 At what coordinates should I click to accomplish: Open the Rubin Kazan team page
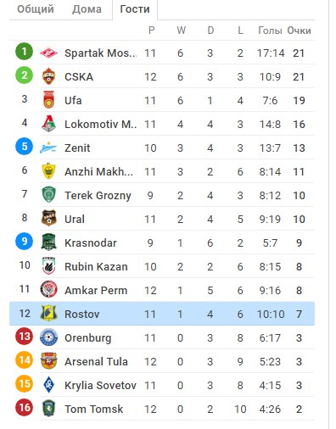click(x=96, y=266)
